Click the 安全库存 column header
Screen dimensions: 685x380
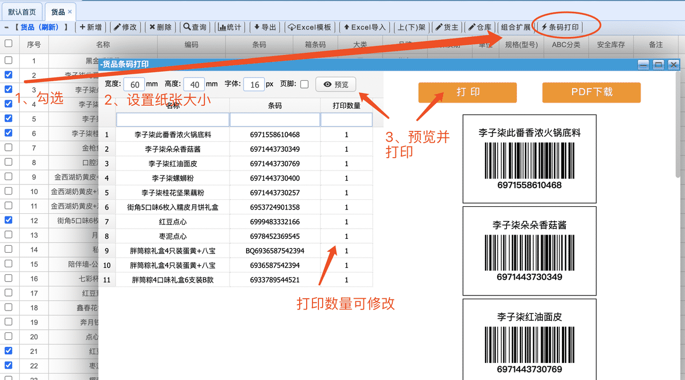tap(611, 45)
